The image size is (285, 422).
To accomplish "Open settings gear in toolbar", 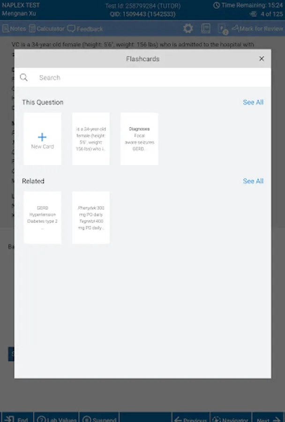I will pos(188,29).
